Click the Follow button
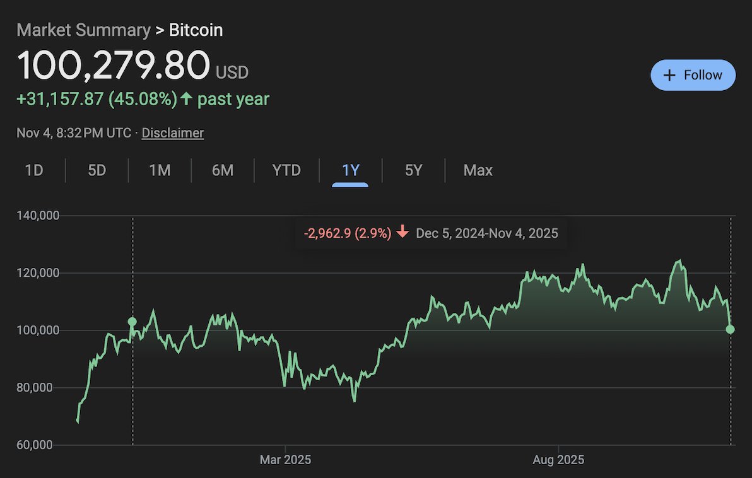The width and height of the screenshot is (752, 478). [693, 74]
